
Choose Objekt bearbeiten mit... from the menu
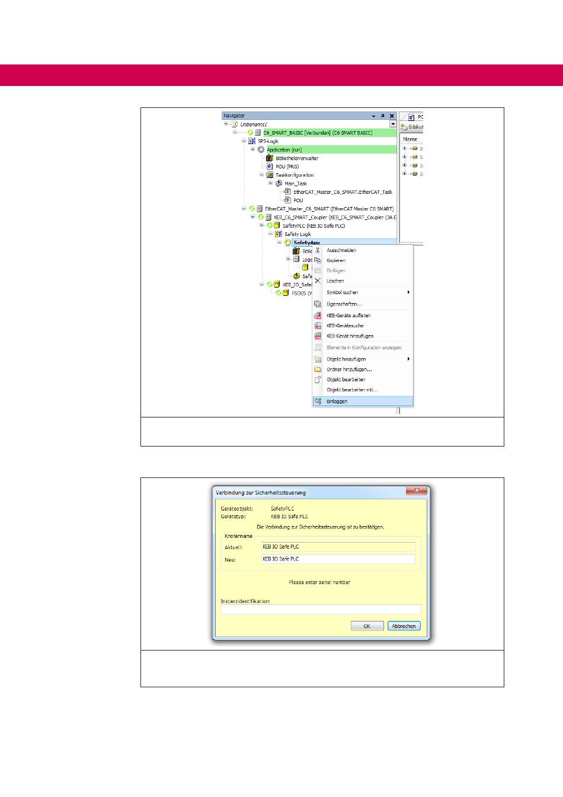(363, 390)
